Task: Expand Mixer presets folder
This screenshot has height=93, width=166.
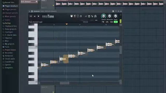Action: pyautogui.click(x=9, y=16)
